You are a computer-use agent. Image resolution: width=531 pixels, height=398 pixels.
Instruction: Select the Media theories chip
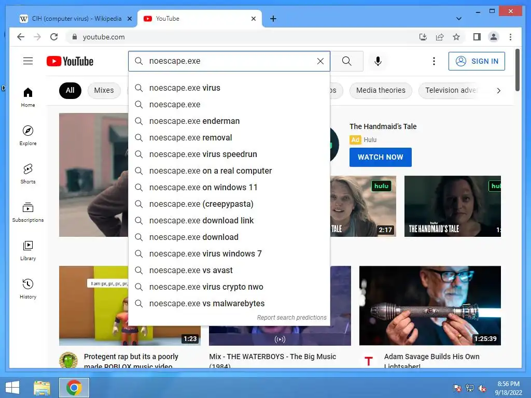381,90
